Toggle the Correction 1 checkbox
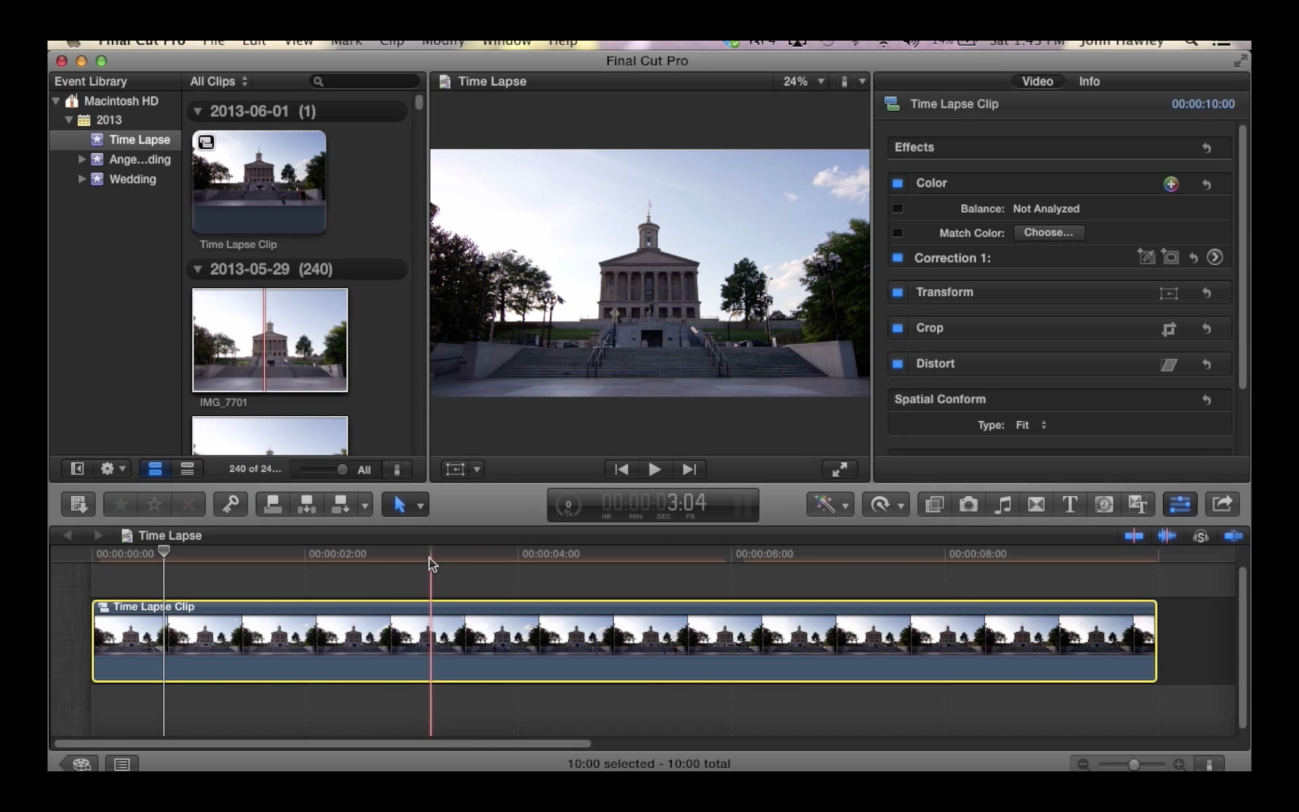Viewport: 1299px width, 812px height. [897, 258]
